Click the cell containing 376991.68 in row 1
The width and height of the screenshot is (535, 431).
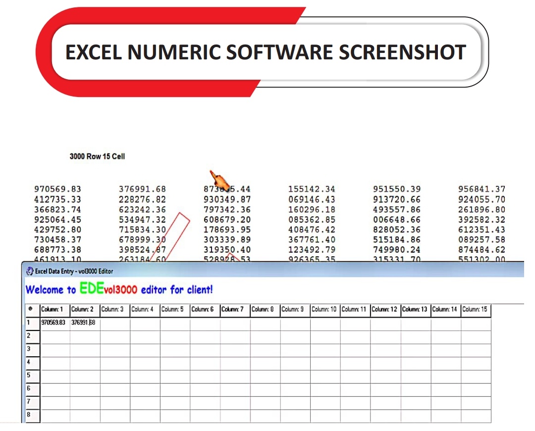(x=85, y=323)
